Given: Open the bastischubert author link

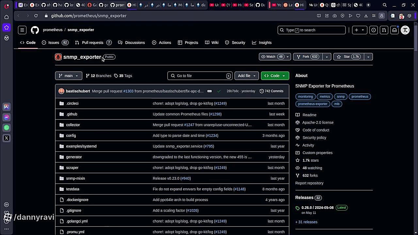Looking at the screenshot, I should 78,91.
